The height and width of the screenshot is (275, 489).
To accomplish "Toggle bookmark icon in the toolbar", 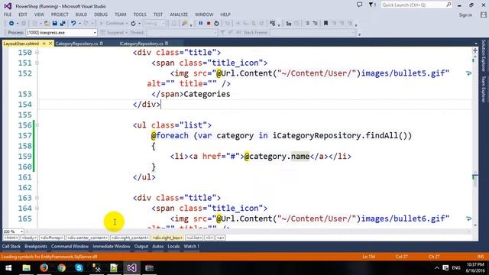I will click(x=325, y=24).
